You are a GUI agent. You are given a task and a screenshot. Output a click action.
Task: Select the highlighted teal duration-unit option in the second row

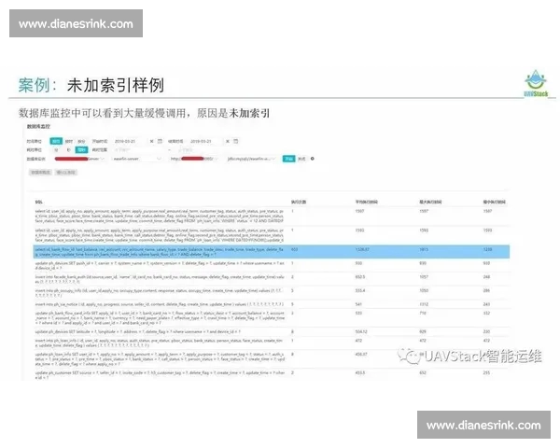(81, 149)
